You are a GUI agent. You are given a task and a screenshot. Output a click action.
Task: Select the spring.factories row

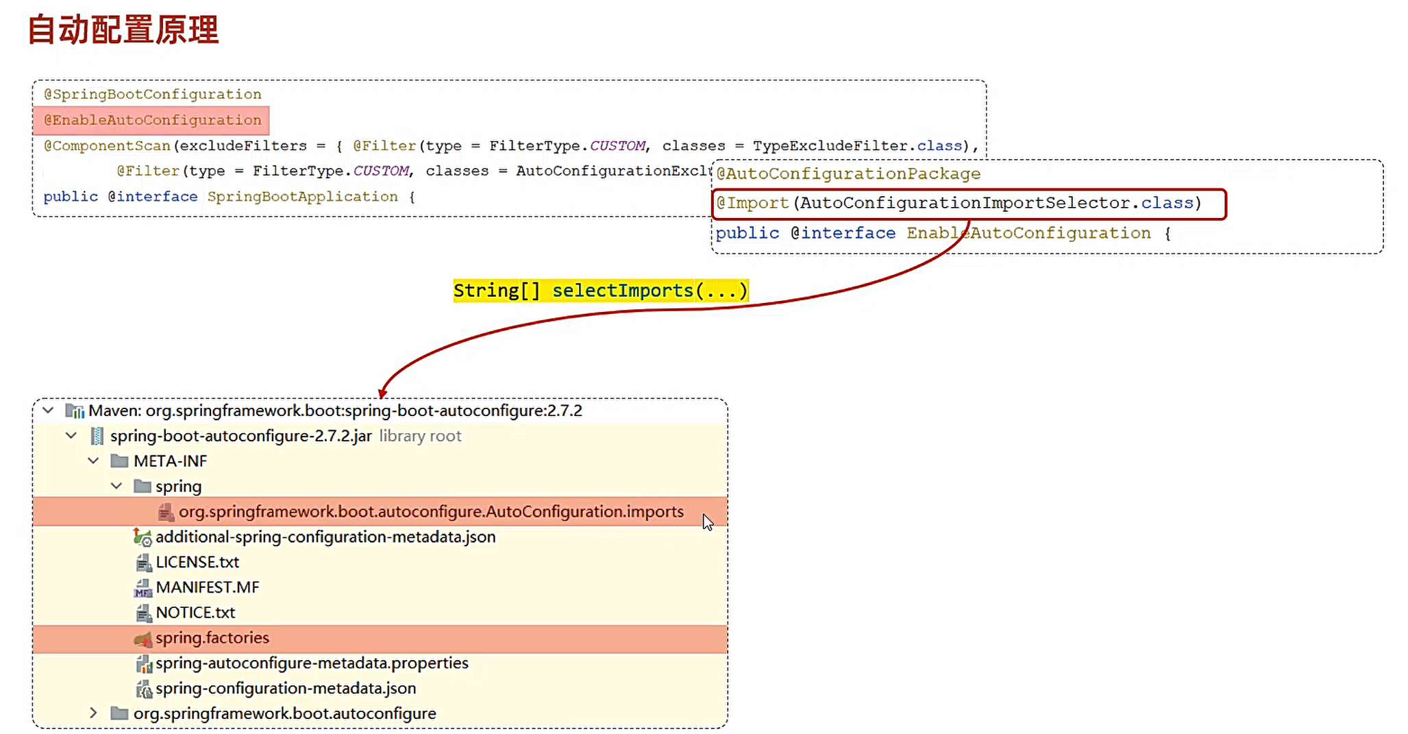380,638
